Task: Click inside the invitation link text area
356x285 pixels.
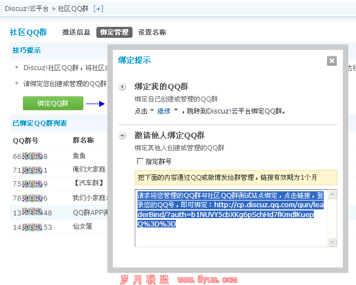Action: click(231, 218)
